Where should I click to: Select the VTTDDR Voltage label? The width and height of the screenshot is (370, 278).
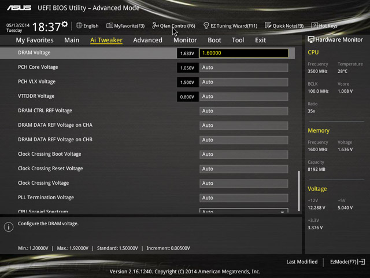click(36, 96)
